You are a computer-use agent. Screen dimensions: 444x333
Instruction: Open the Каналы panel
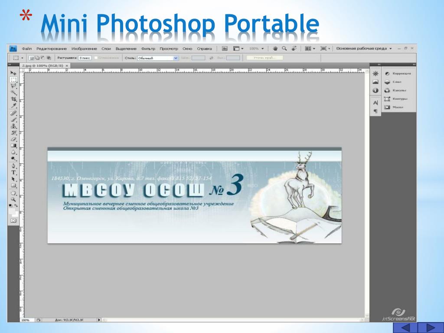(395, 90)
